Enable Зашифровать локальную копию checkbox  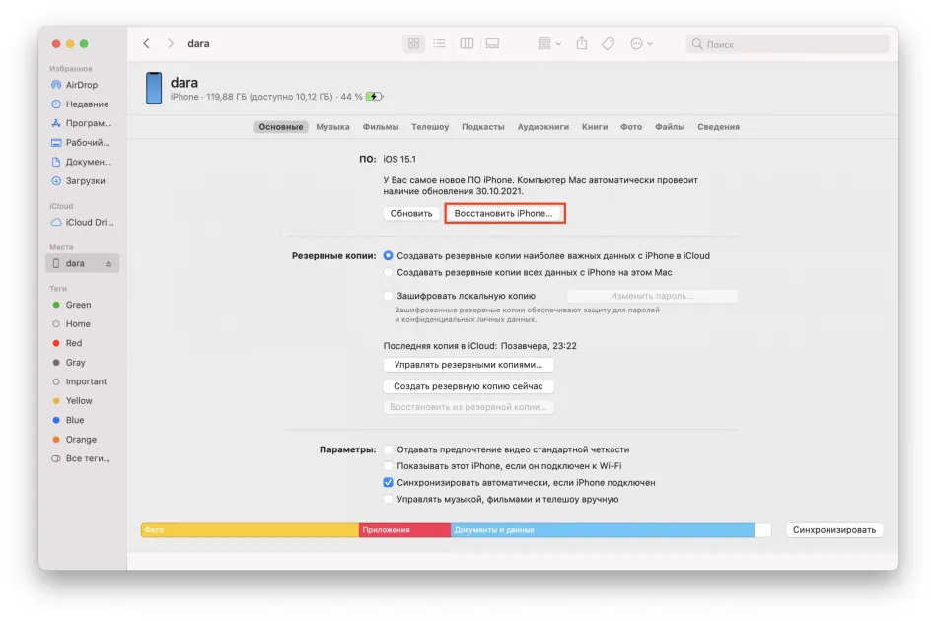click(x=388, y=296)
